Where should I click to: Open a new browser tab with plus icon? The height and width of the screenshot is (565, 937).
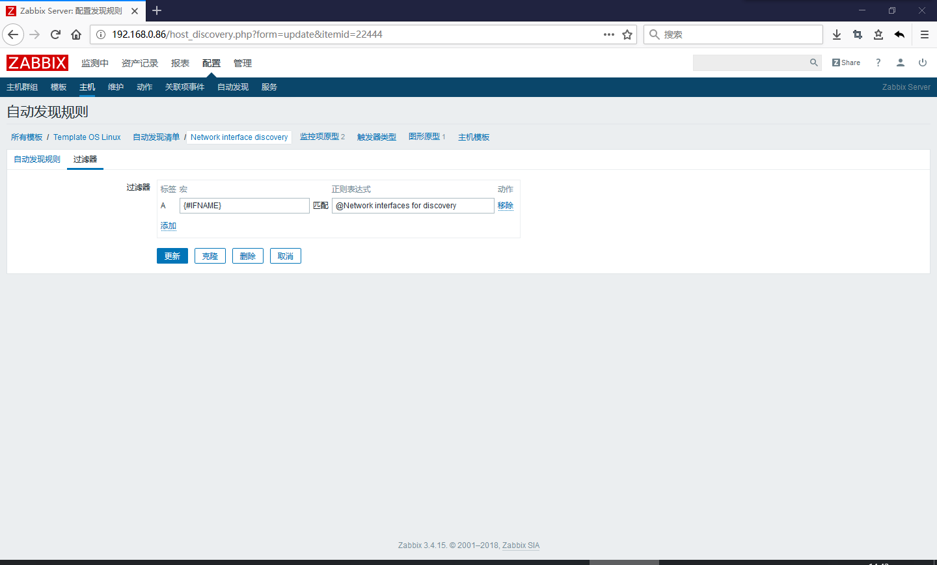[x=157, y=10]
